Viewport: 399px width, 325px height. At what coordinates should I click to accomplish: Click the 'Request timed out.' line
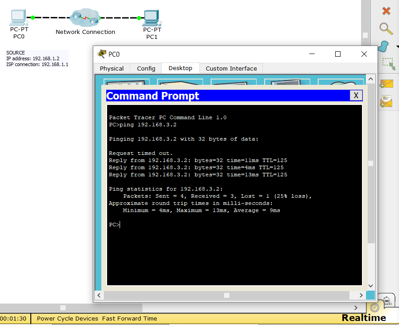pyautogui.click(x=141, y=153)
